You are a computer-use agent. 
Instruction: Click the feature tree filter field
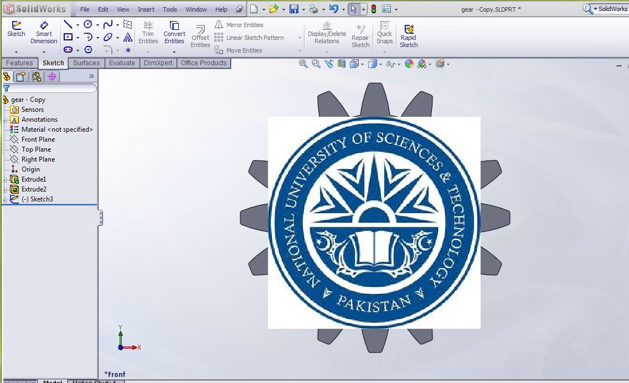50,88
